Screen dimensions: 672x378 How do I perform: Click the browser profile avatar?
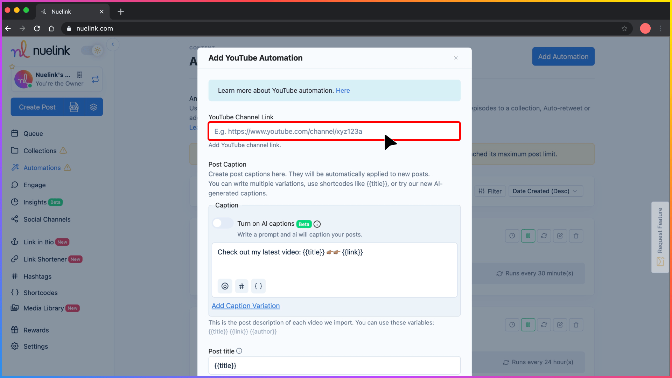coord(645,28)
